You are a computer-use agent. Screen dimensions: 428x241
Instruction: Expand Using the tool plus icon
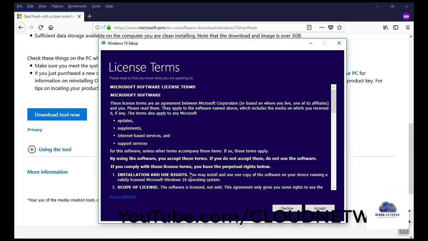[32, 150]
